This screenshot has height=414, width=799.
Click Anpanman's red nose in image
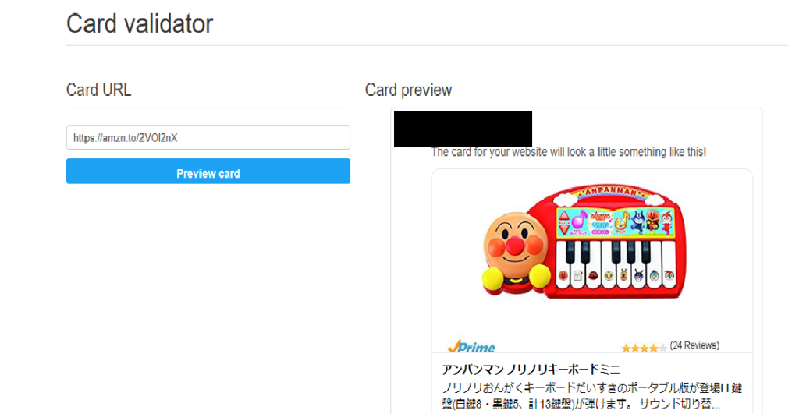tap(514, 246)
